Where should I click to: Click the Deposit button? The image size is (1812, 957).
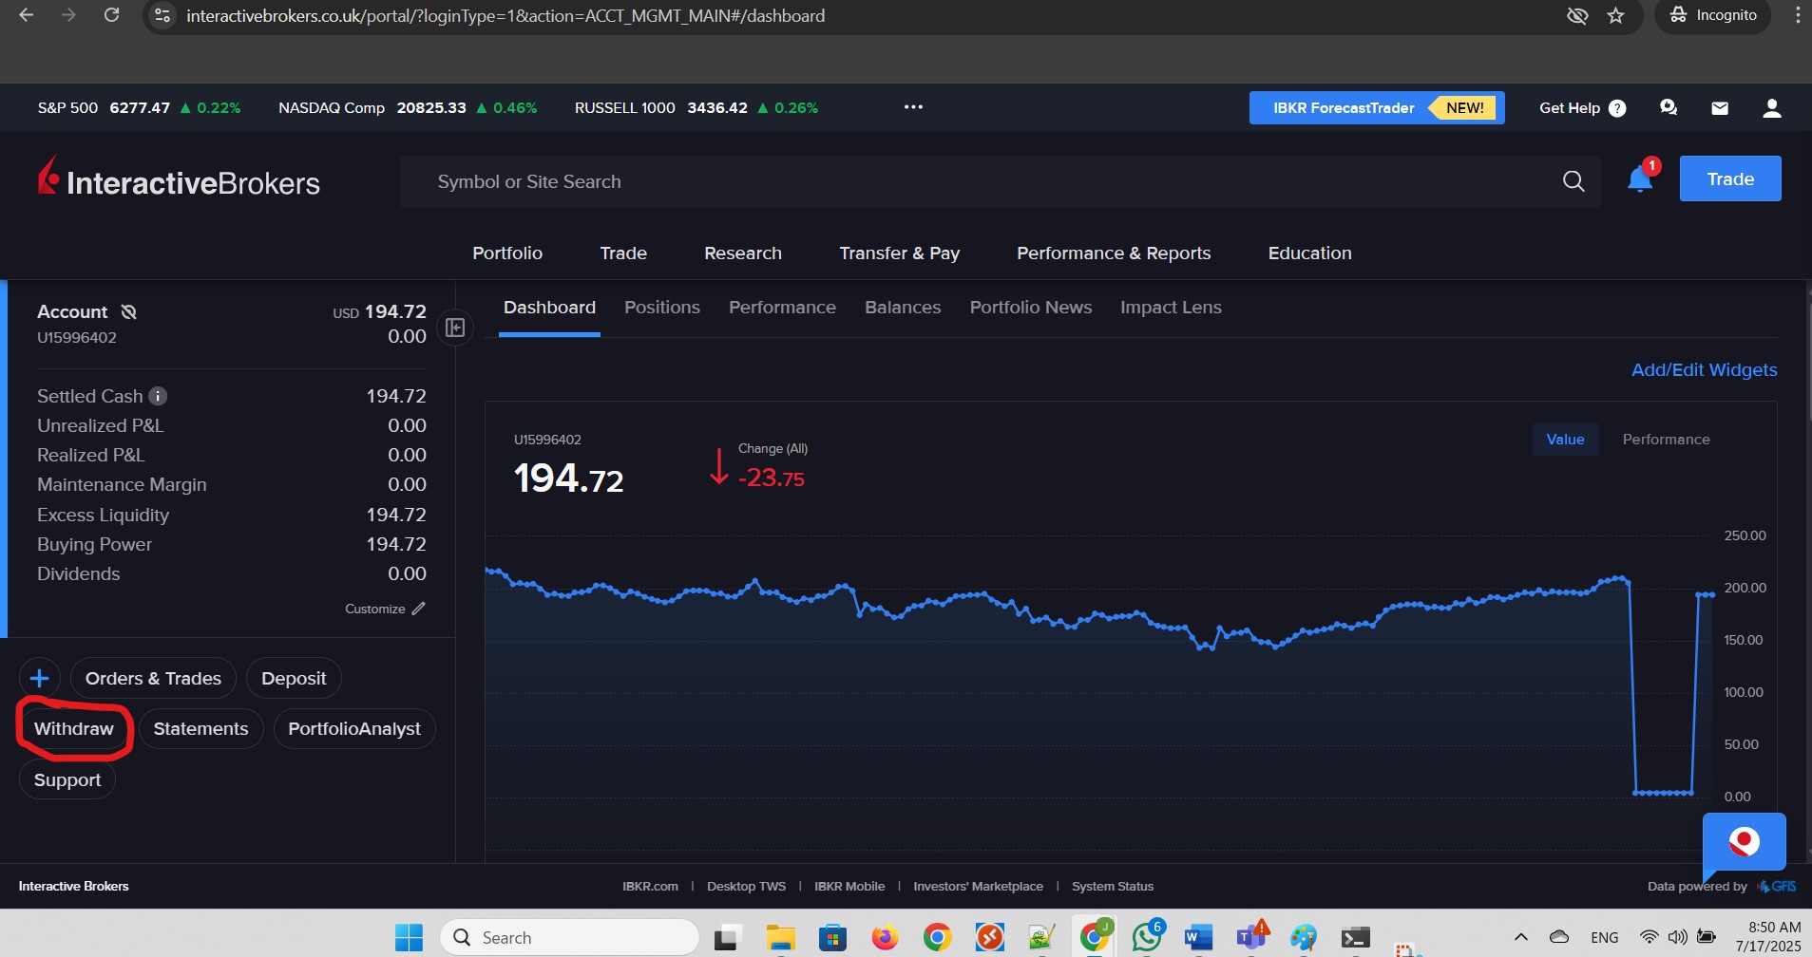tap(294, 678)
